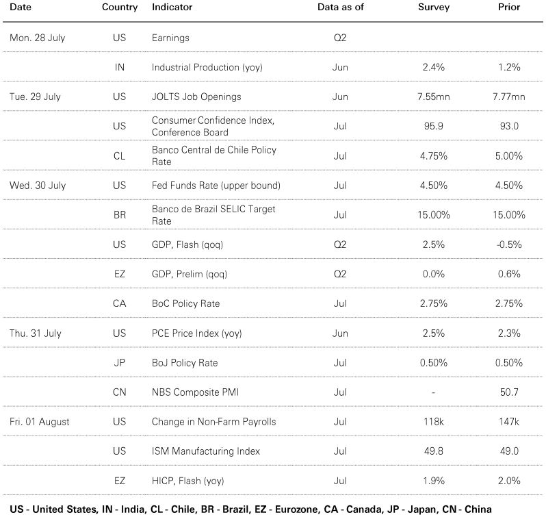The height and width of the screenshot is (517, 546).
Task: Click the Banco Central de Chile Policy Rate entry
Action: pyautogui.click(x=213, y=155)
